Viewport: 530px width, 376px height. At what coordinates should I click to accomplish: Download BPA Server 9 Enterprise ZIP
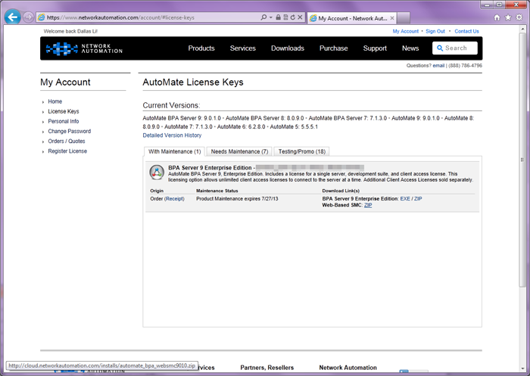coord(418,199)
